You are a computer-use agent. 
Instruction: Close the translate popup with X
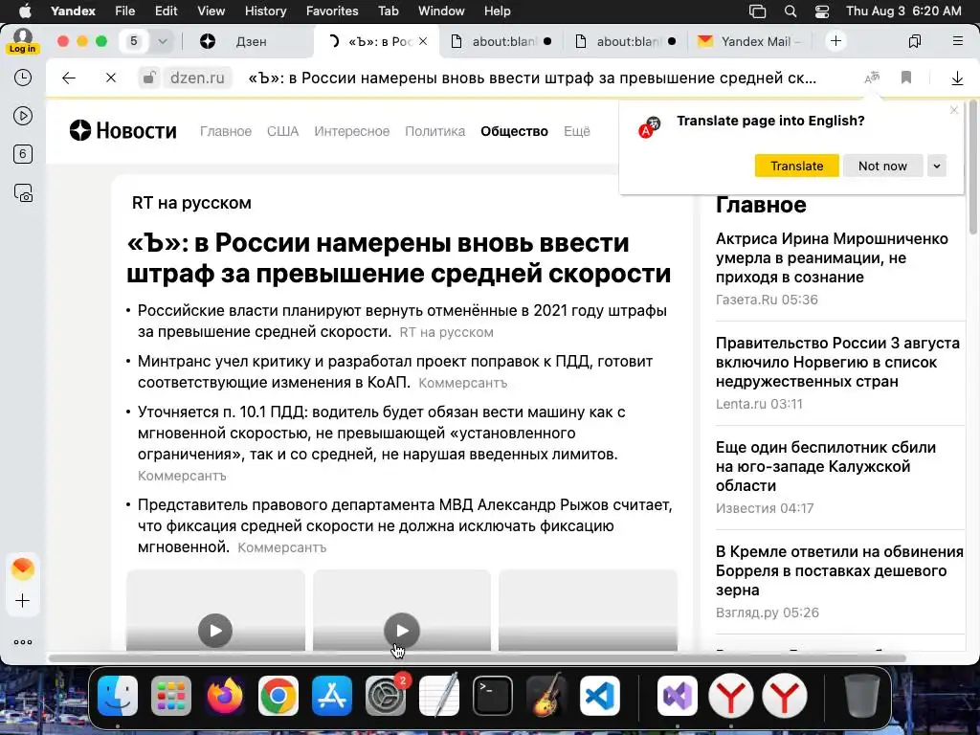[x=954, y=110]
